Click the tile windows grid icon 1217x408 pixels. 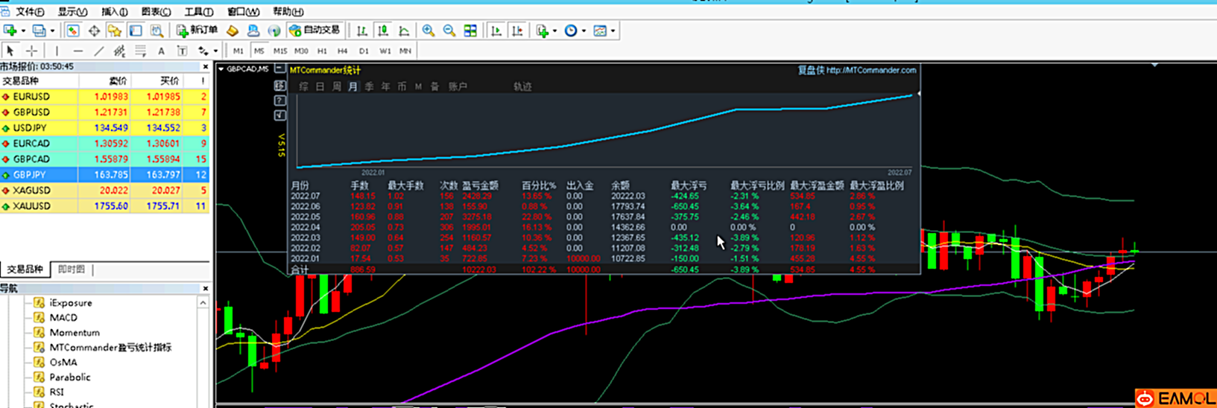click(x=470, y=31)
